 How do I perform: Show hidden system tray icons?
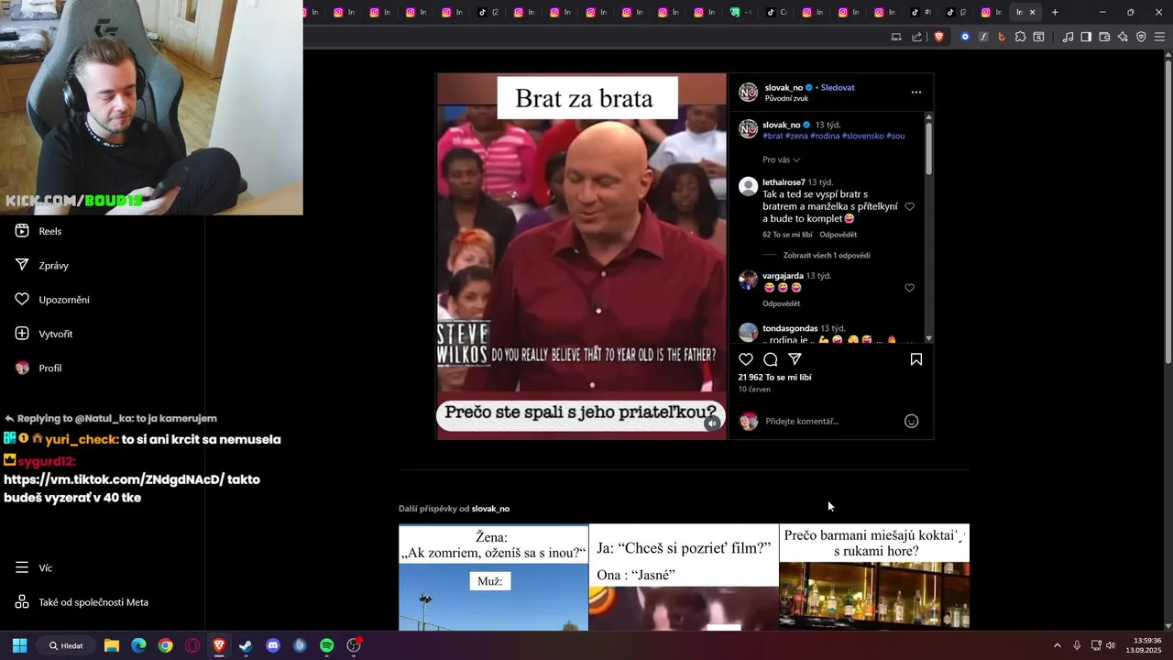coord(1057,645)
